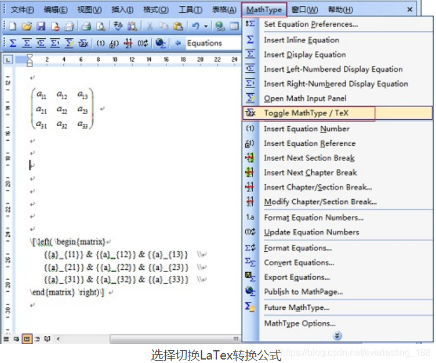Expand the full menu with the bottom chevron
436x363 pixels.
click(337, 336)
